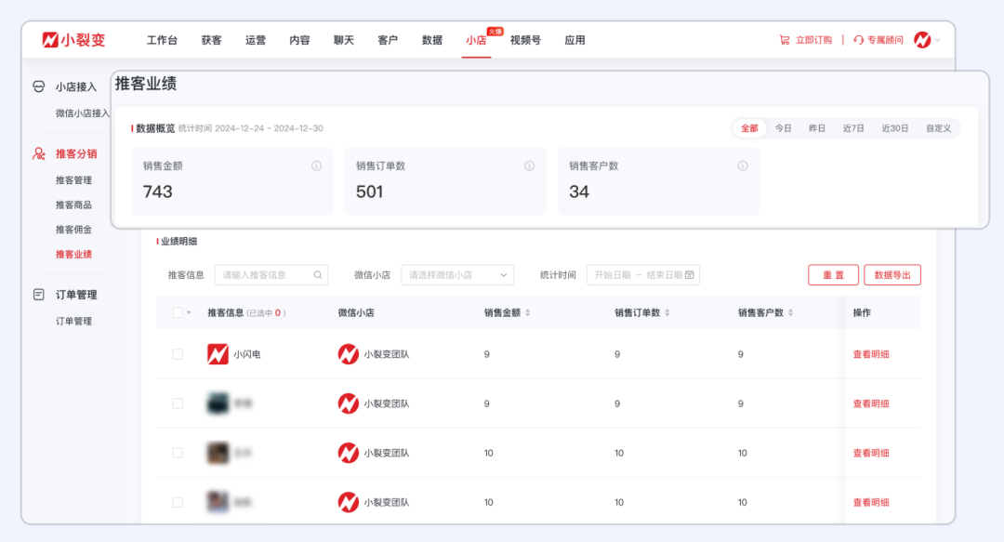The height and width of the screenshot is (542, 1004).
Task: Toggle the select-all checkbox in table header
Action: coord(177,312)
